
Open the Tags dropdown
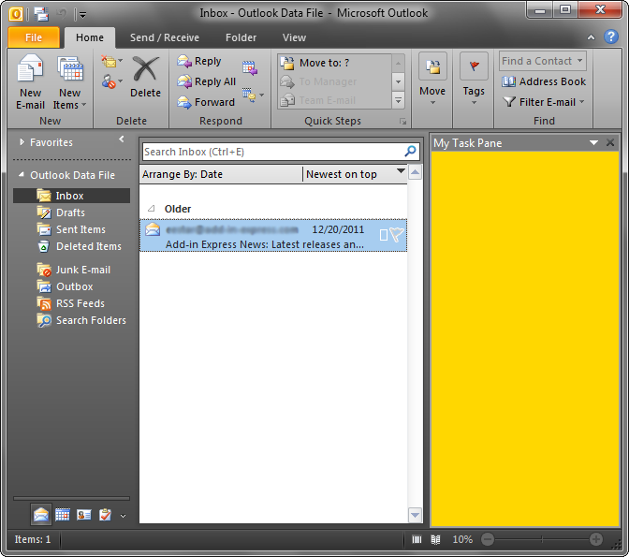click(x=474, y=80)
